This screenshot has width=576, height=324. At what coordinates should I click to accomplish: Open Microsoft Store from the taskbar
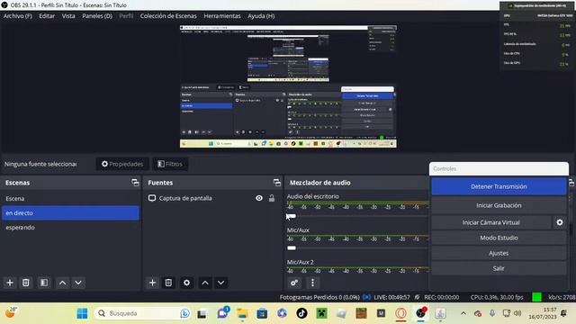coord(262,313)
